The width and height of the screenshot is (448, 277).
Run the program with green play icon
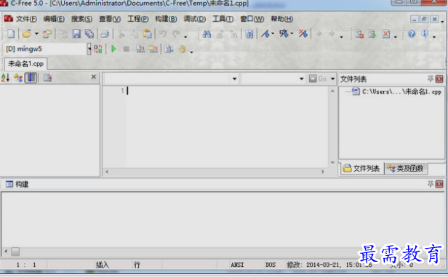(x=113, y=49)
